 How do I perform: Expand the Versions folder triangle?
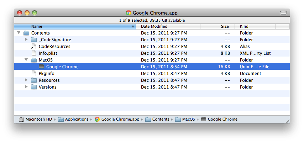[x=26, y=87]
